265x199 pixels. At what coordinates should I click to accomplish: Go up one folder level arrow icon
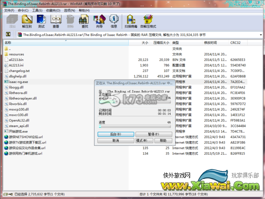[x=8, y=34]
